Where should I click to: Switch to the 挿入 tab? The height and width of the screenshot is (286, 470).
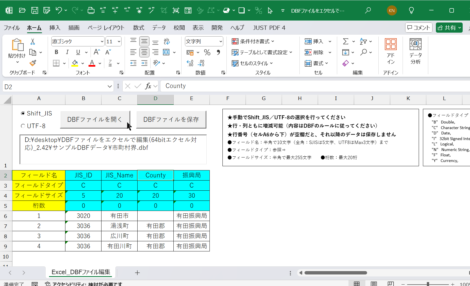pyautogui.click(x=55, y=28)
